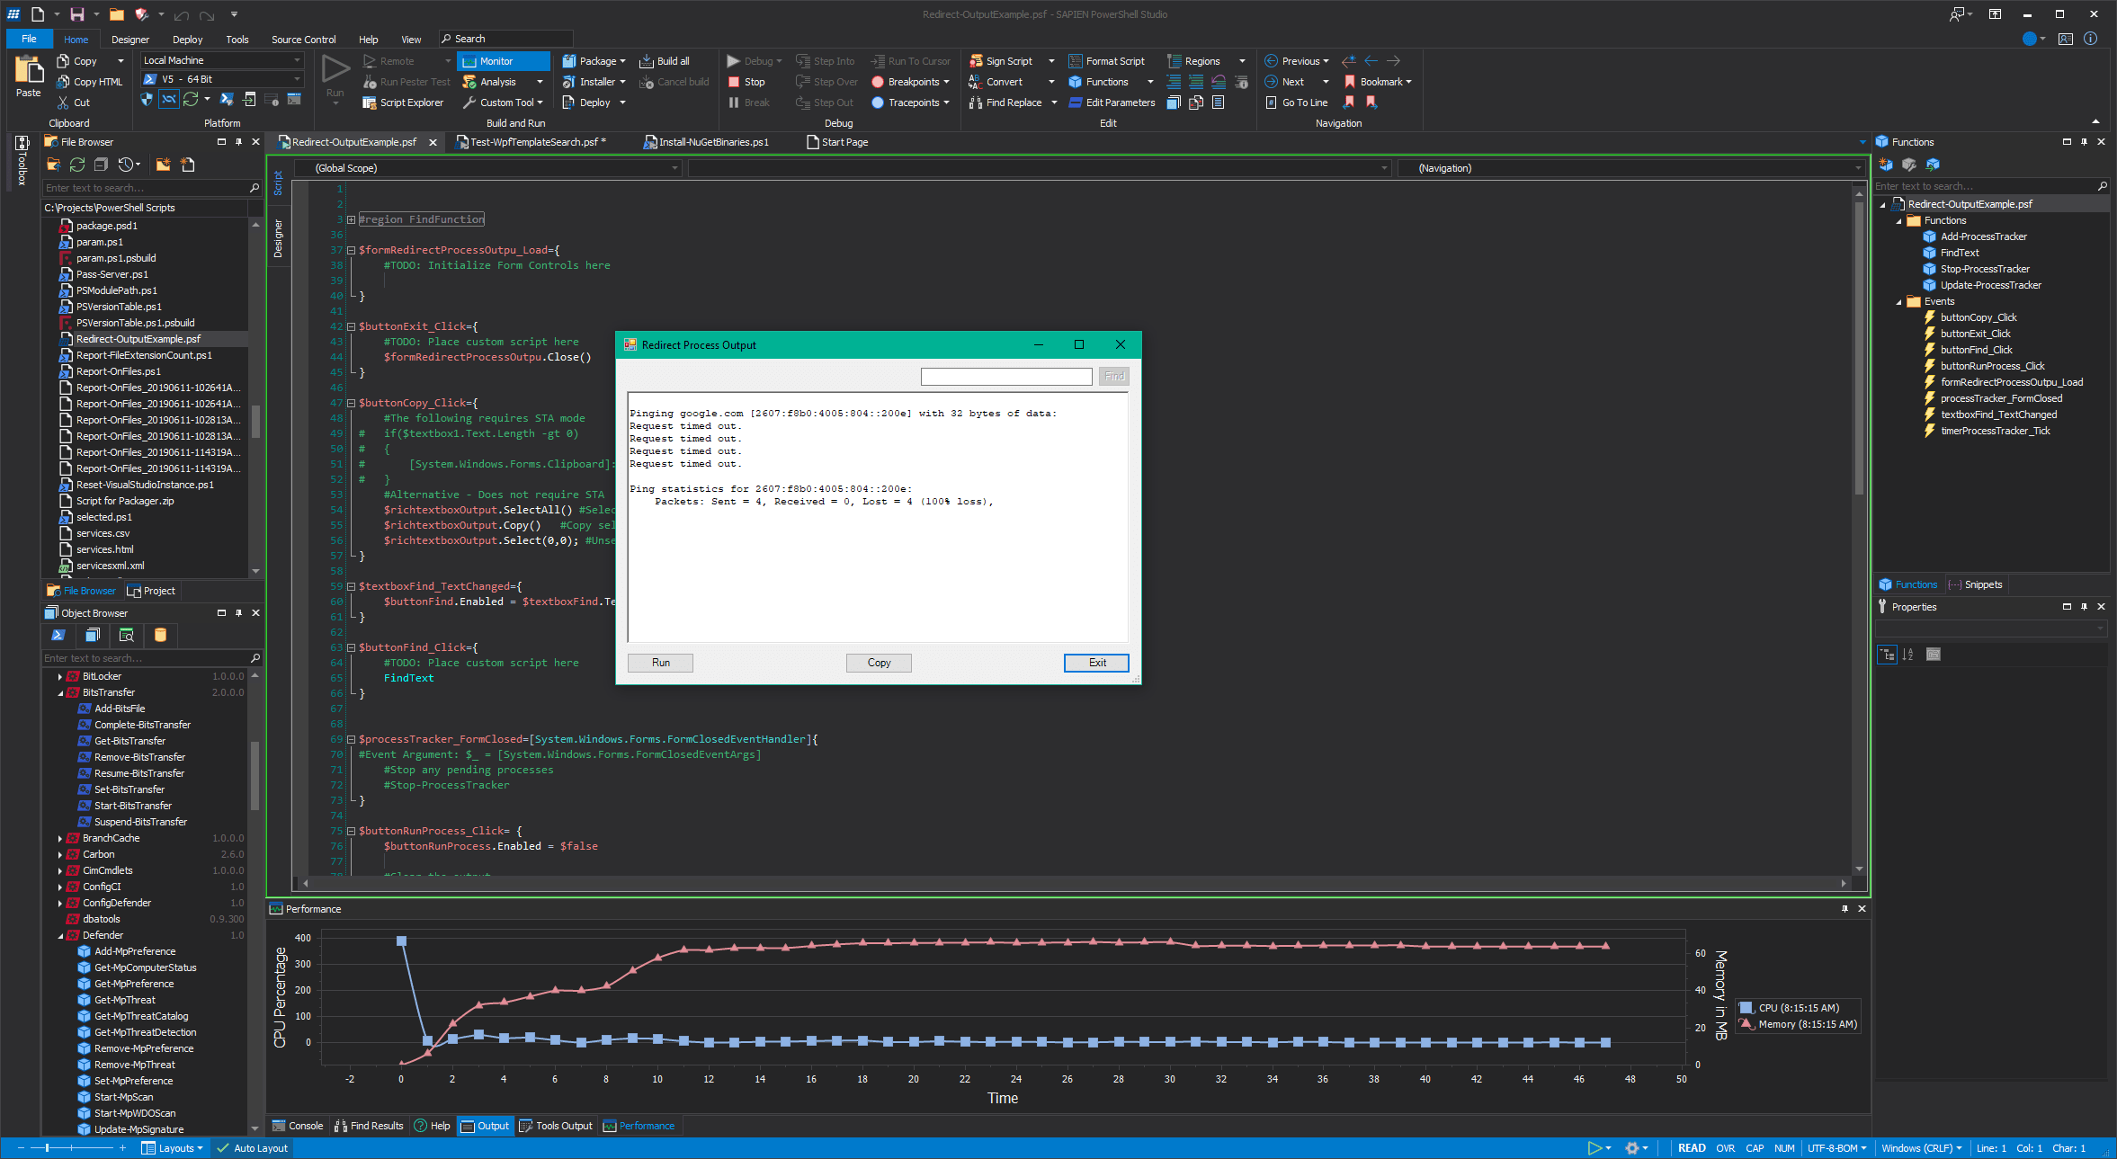Screen dimensions: 2117x1159
Task: Switch to the Tools Output tab
Action: (x=556, y=1126)
